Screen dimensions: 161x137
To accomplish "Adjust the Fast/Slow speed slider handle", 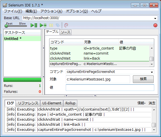I will pos(6,26).
